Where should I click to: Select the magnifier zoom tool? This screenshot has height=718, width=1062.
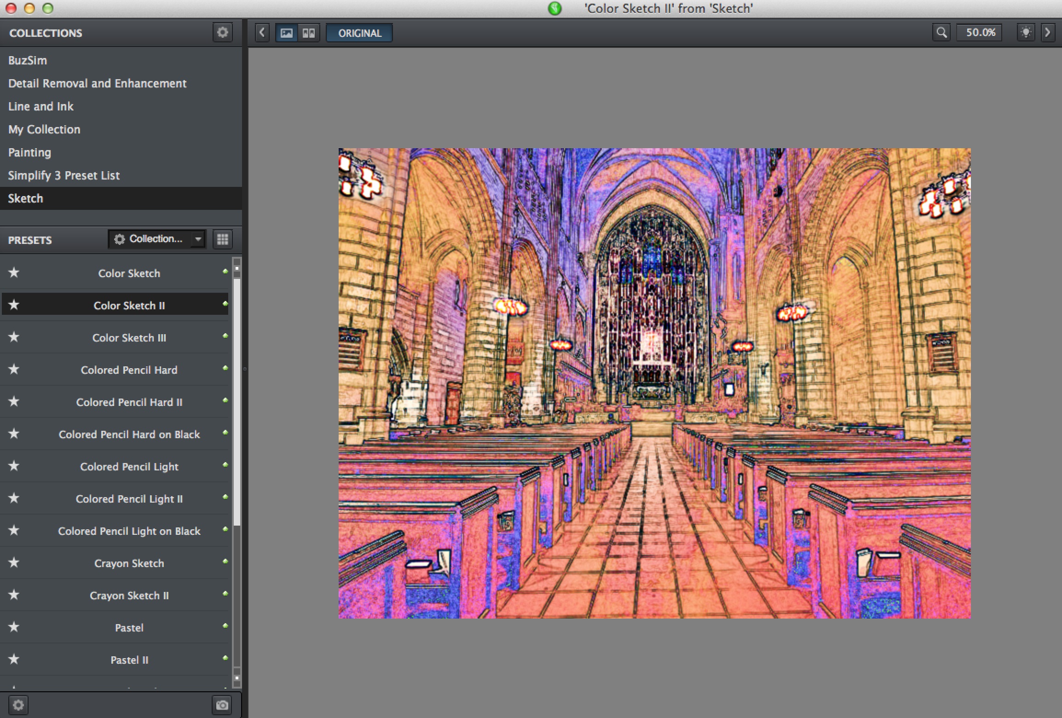pyautogui.click(x=941, y=33)
